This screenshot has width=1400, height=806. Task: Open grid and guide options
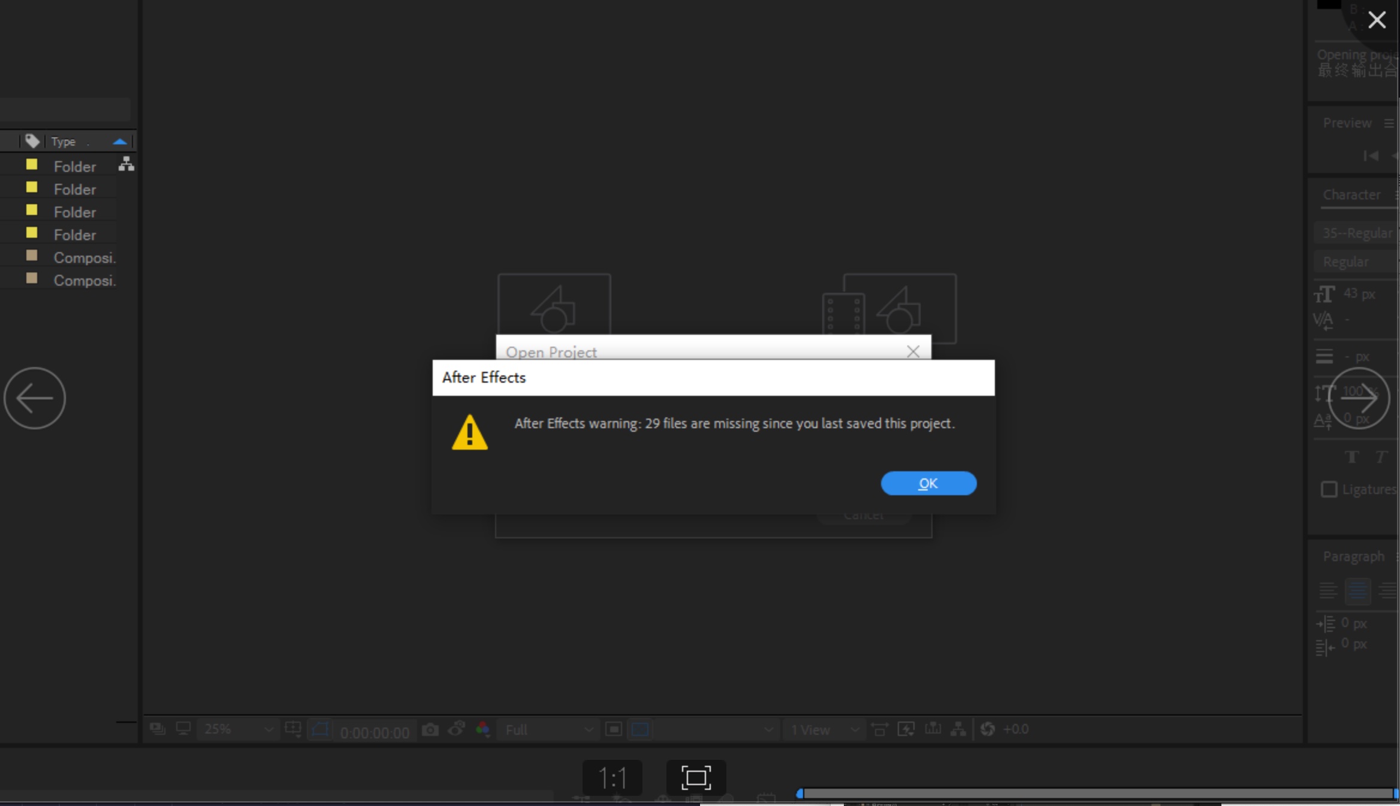[293, 729]
